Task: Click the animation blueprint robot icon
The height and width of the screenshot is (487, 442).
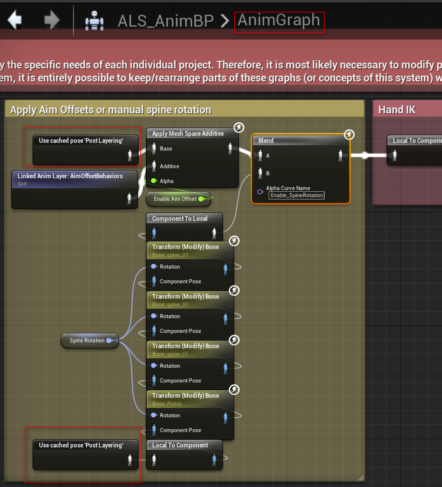Action: (94, 21)
